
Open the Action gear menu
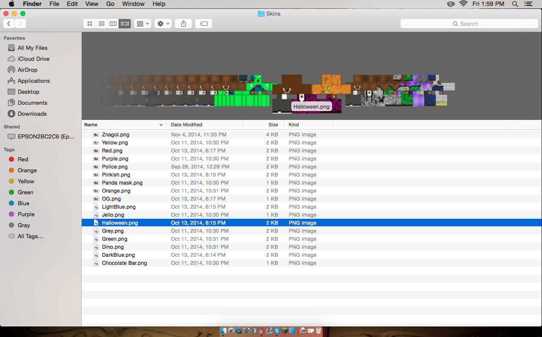pyautogui.click(x=163, y=24)
